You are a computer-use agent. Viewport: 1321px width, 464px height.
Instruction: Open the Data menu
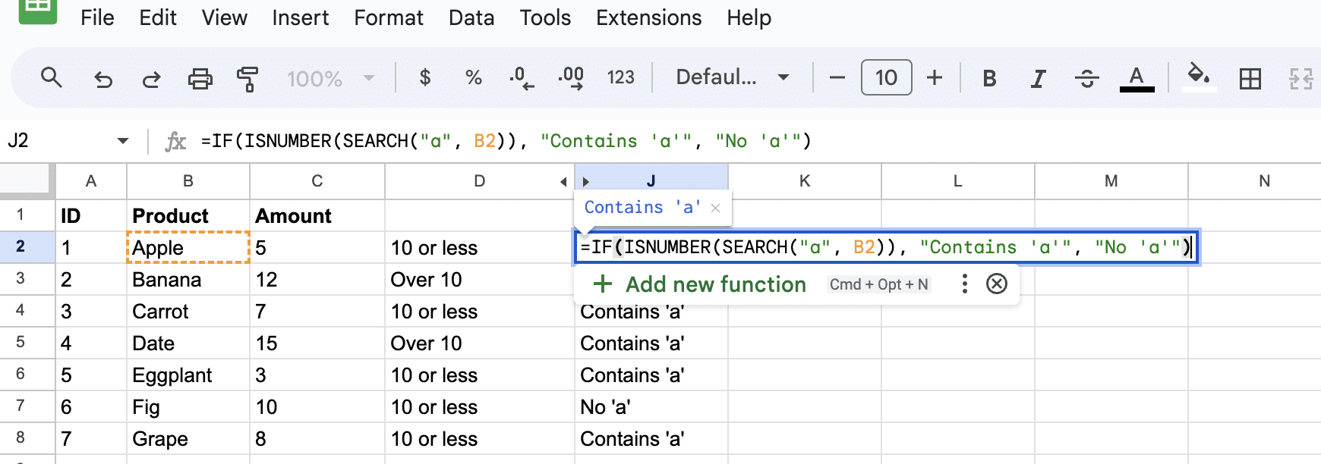(471, 17)
